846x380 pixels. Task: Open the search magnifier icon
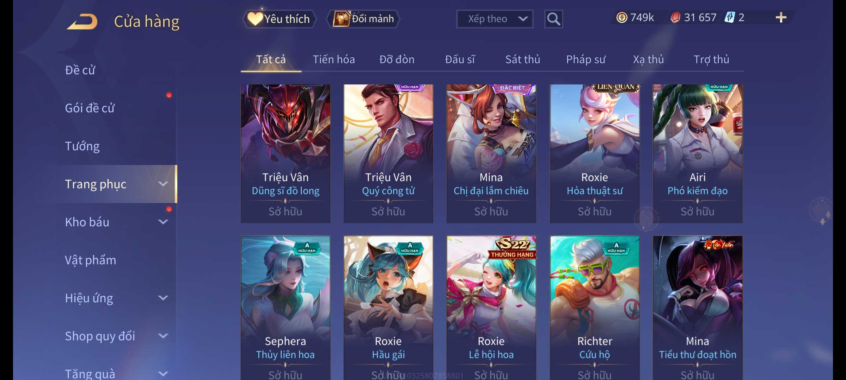click(x=553, y=19)
